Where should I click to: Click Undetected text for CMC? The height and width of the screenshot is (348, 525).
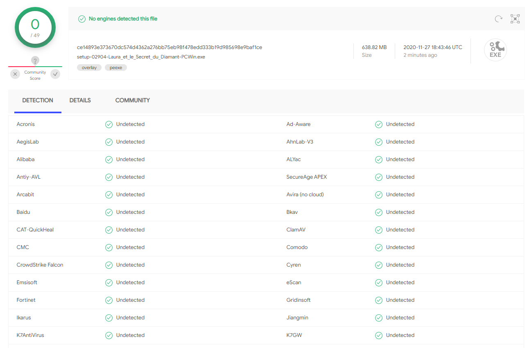click(130, 247)
